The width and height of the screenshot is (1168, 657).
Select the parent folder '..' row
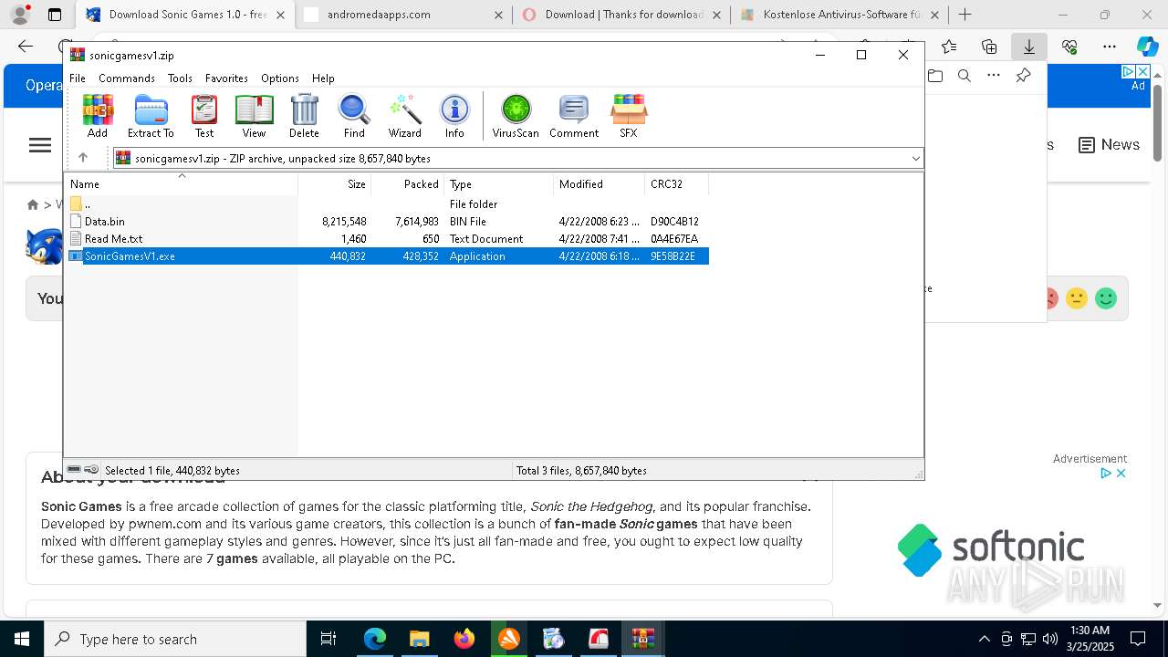click(386, 204)
